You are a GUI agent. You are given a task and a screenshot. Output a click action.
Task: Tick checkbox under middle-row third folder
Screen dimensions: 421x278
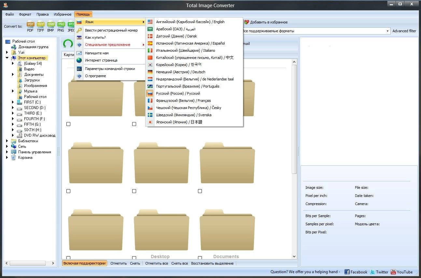point(200,191)
